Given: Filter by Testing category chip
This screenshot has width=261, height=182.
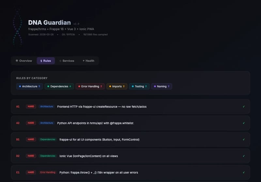Looking at the screenshot, I should 139,86.
